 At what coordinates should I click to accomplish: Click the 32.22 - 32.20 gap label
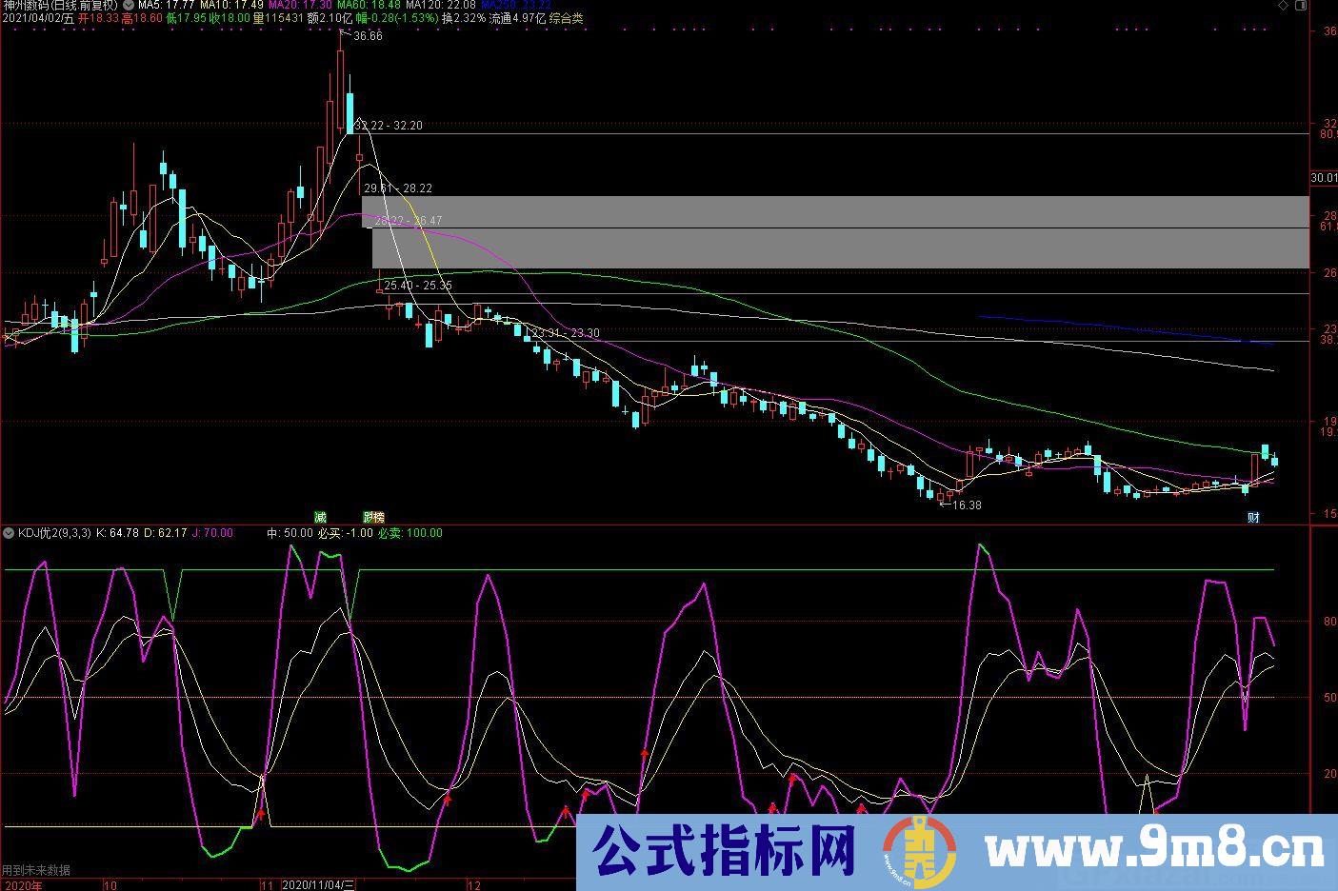(x=388, y=126)
